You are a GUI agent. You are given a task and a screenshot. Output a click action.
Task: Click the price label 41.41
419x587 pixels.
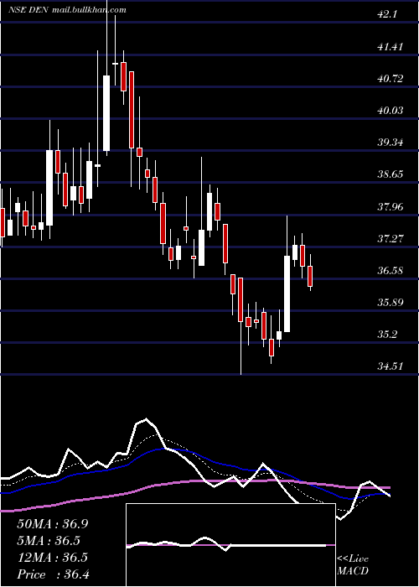[x=391, y=46]
